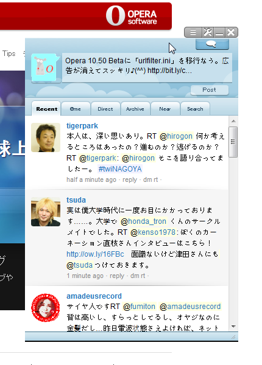Click the scrollbar up arrow
Viewport: 262px width, 365px height.
pyautogui.click(x=233, y=121)
